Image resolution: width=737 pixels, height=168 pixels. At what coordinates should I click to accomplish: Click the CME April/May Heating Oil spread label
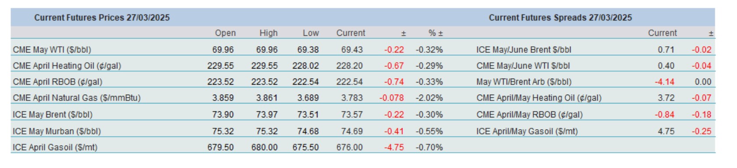[539, 98]
